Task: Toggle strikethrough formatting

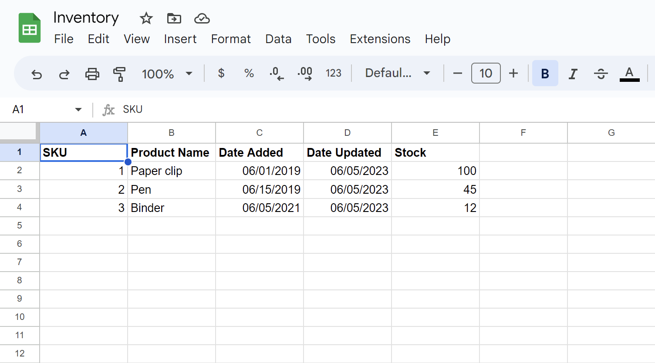Action: point(601,74)
